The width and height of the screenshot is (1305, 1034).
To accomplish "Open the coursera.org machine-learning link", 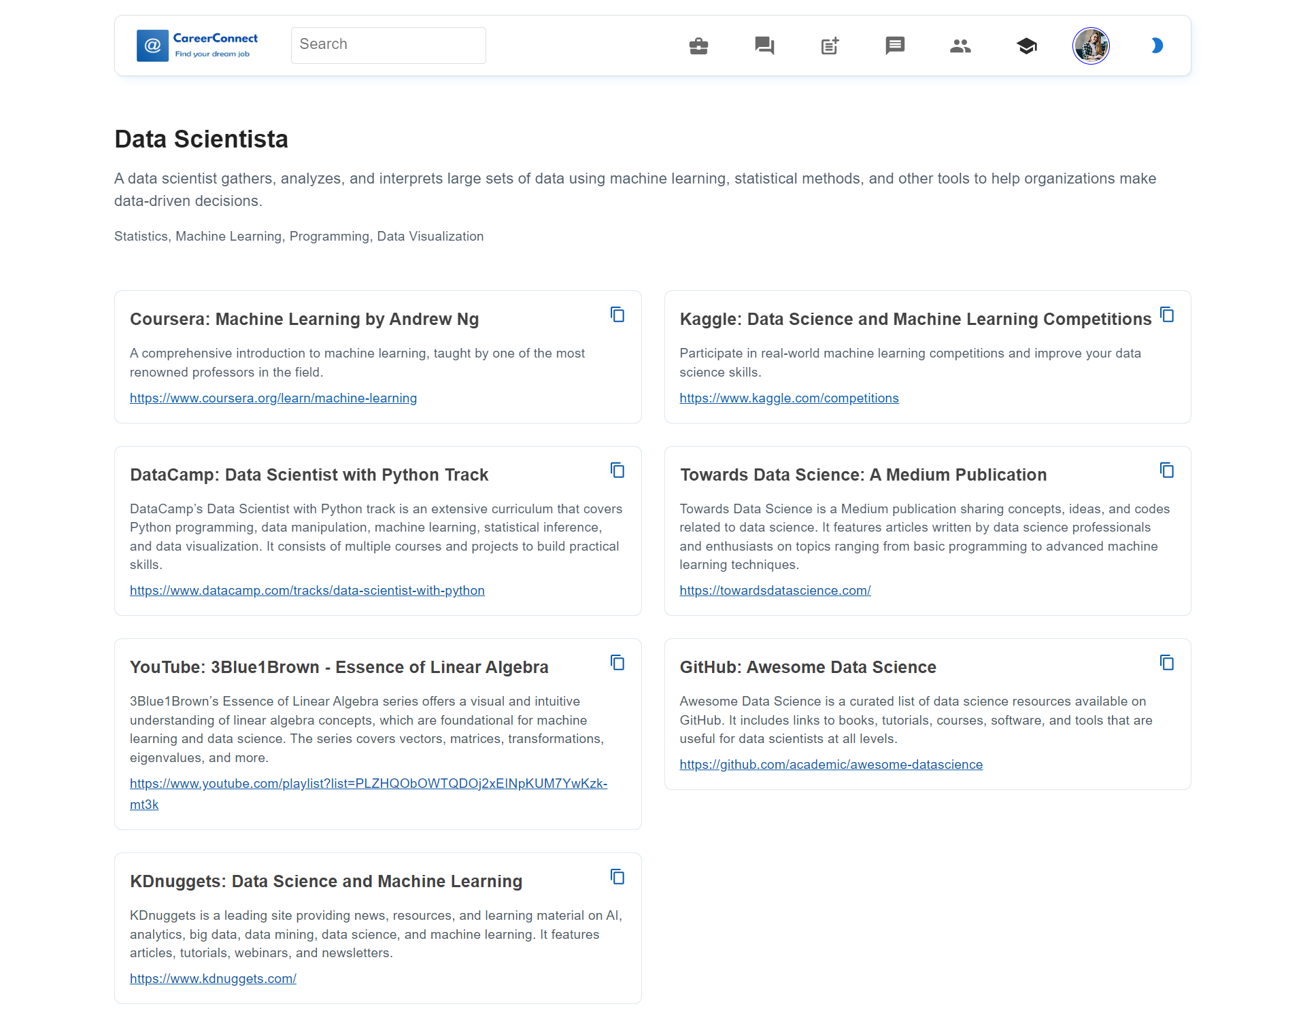I will tap(273, 398).
